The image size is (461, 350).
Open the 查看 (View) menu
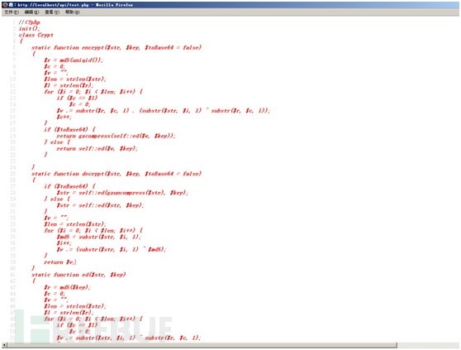pyautogui.click(x=52, y=12)
